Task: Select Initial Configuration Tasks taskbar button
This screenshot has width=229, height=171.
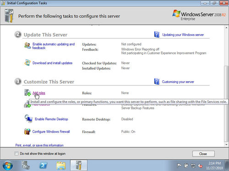Action: (79, 166)
